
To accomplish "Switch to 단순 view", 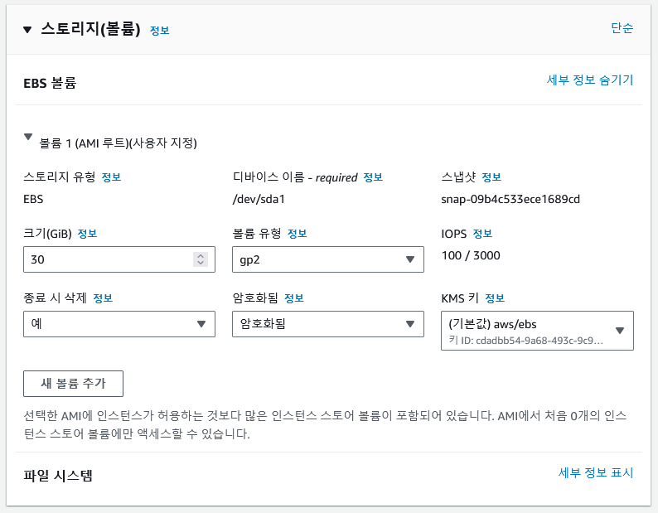I will click(622, 27).
